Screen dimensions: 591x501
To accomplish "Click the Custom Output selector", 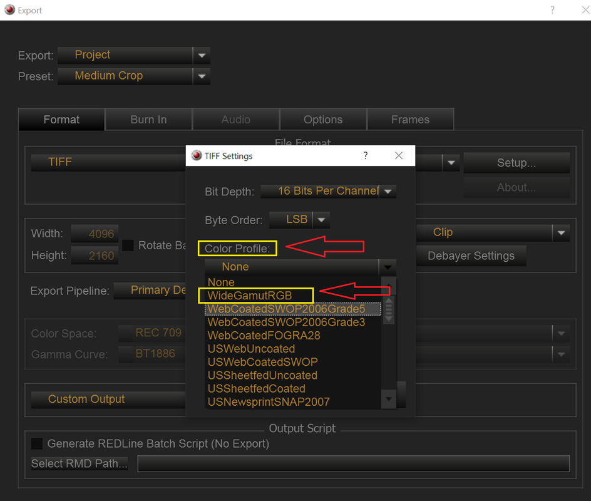I will tap(108, 399).
